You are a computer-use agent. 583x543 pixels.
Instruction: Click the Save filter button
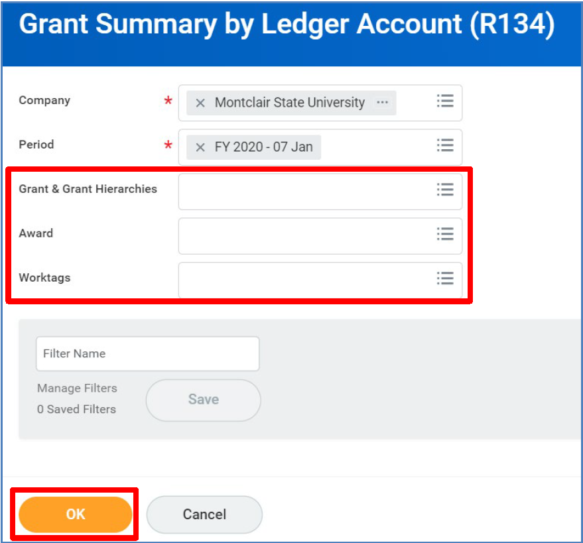(203, 400)
